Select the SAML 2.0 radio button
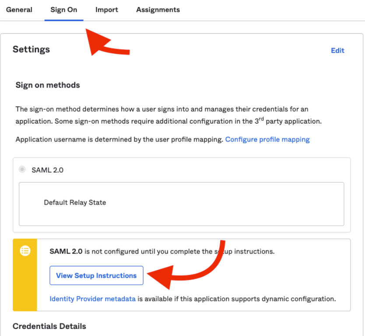 tap(22, 170)
